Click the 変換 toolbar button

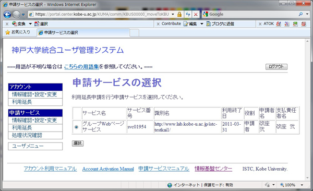[x=18, y=24]
